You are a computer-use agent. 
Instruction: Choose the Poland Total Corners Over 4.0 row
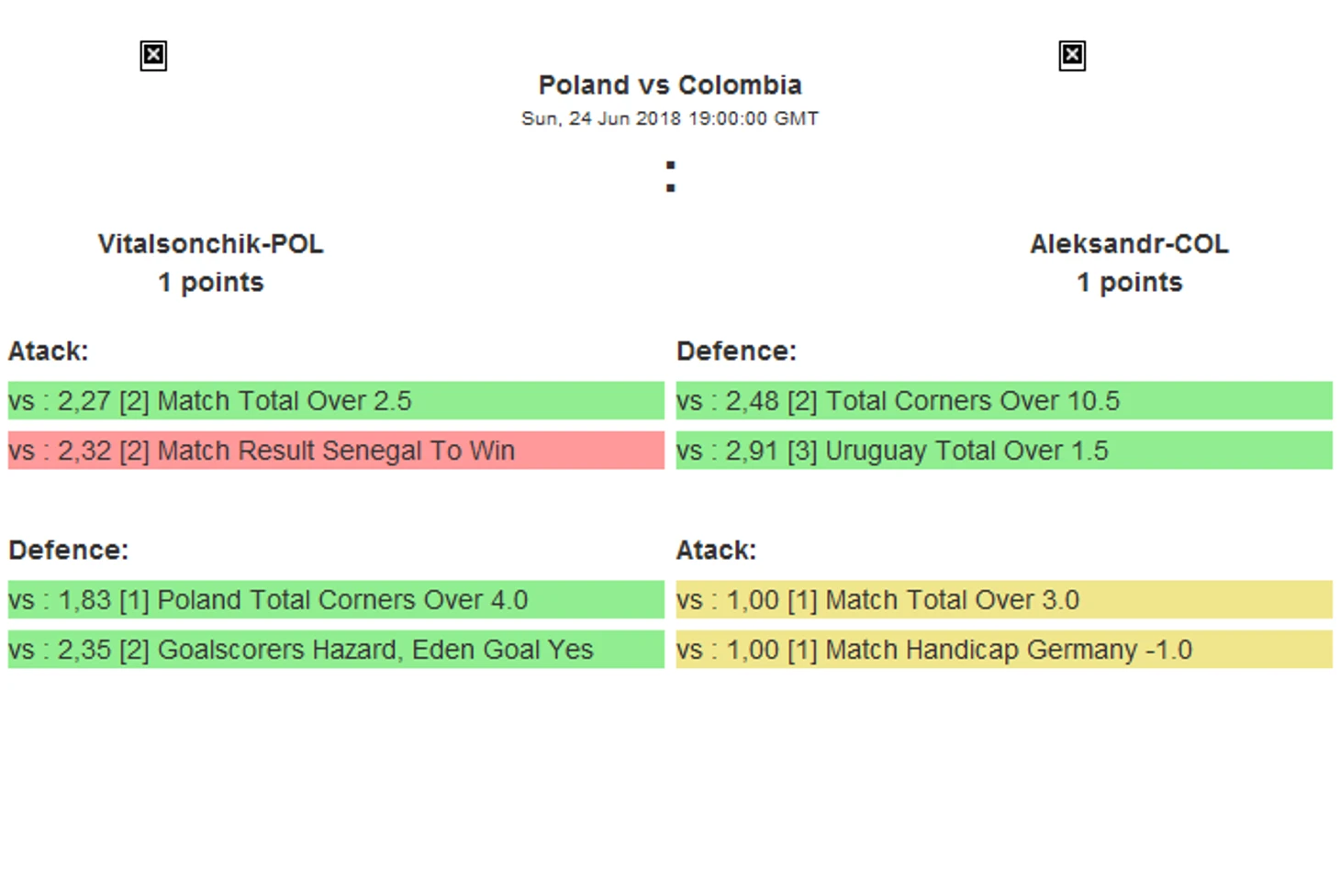336,600
